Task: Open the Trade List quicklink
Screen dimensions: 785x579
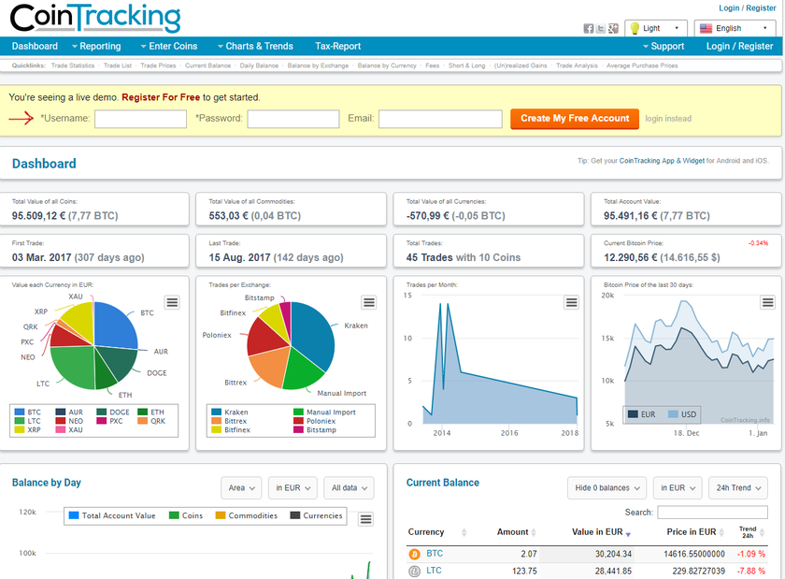Action: tap(118, 65)
